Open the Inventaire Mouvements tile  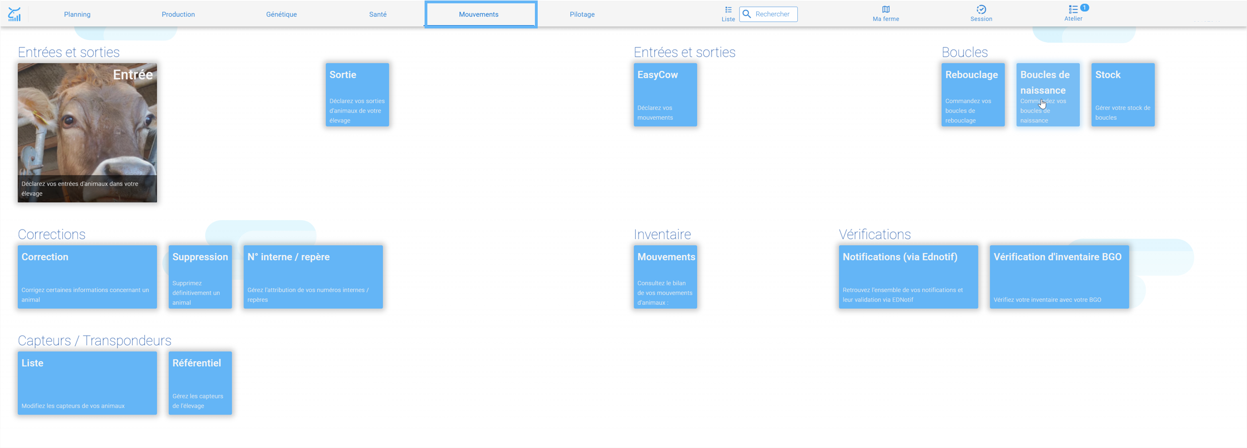click(665, 277)
